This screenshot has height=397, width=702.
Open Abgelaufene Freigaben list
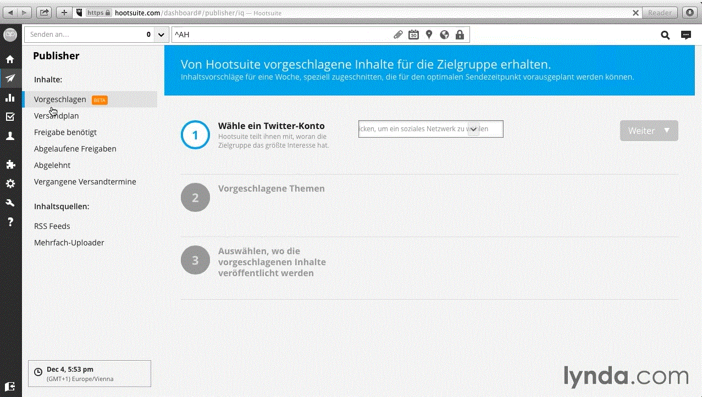[x=75, y=149]
